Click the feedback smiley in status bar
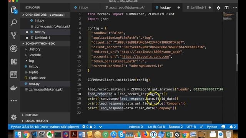 point(223,127)
